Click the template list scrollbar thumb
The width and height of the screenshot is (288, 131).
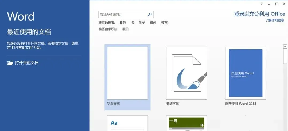click(285, 56)
